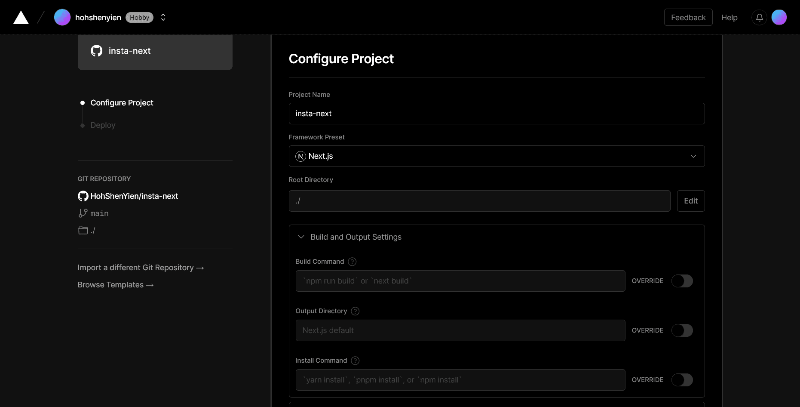Select the Deploy step in the sidebar
Viewport: 800px width, 407px height.
tap(103, 125)
